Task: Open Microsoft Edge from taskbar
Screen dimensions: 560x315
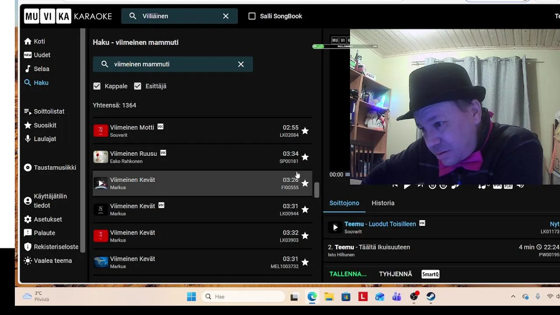Action: [312, 297]
